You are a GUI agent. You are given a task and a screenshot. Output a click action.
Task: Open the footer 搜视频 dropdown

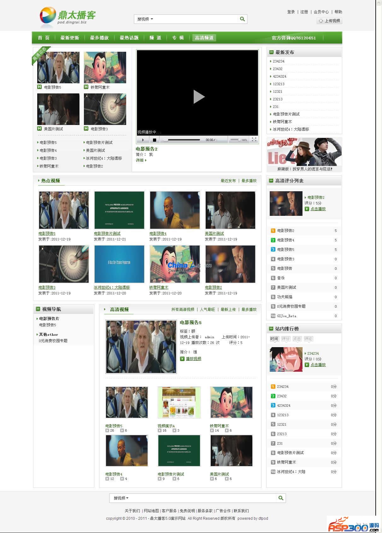tap(121, 498)
